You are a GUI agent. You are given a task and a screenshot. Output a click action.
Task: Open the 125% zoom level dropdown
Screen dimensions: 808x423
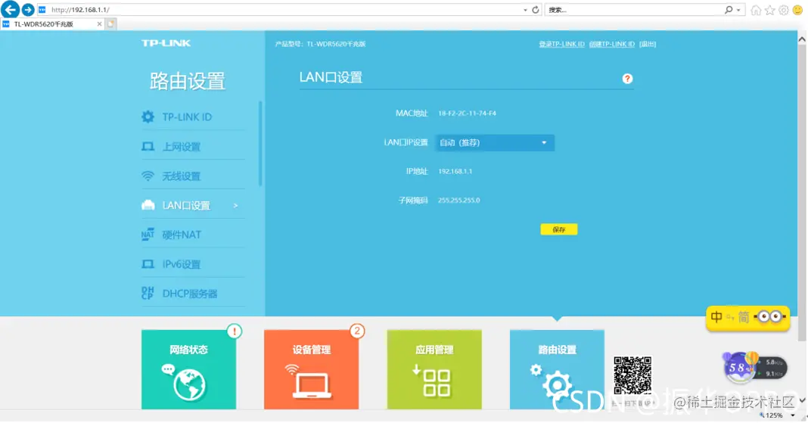(x=793, y=415)
